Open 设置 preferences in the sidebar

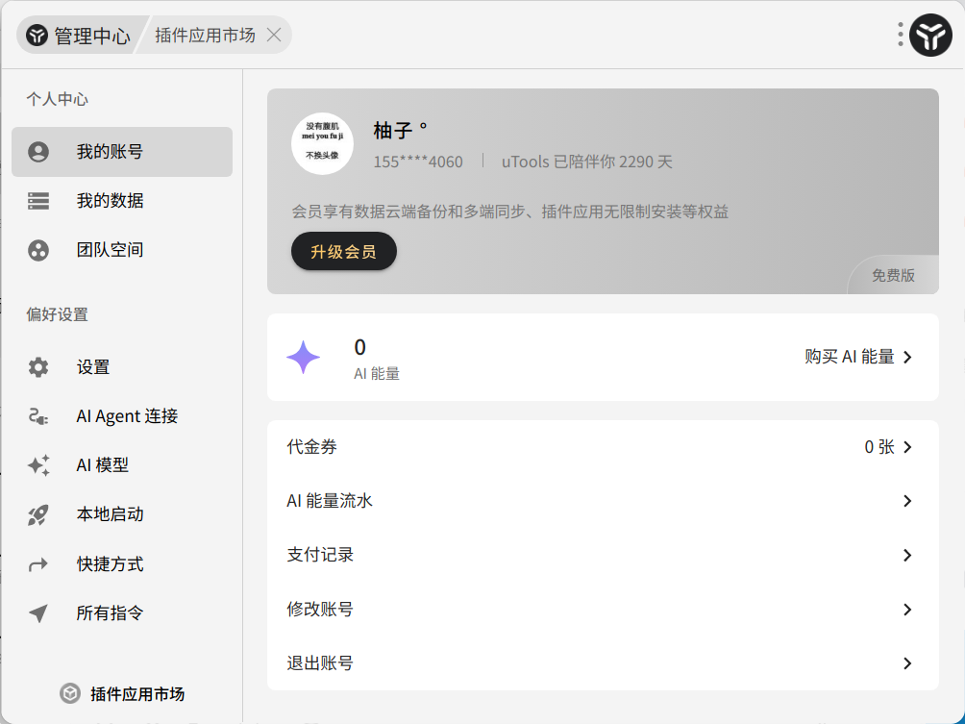point(122,367)
